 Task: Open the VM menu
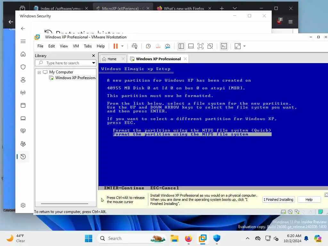click(x=76, y=46)
